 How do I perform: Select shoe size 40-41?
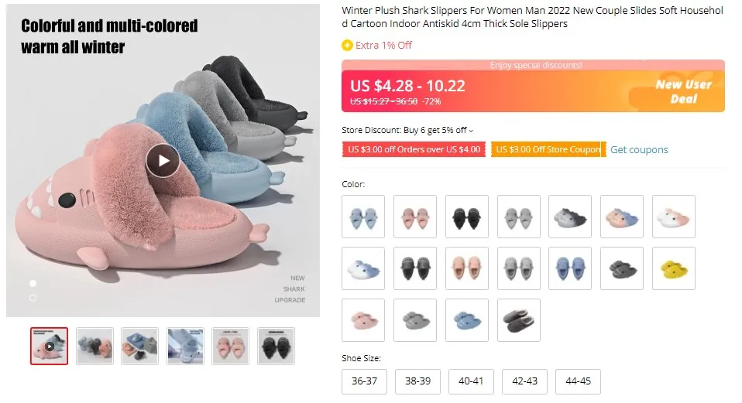click(x=471, y=381)
